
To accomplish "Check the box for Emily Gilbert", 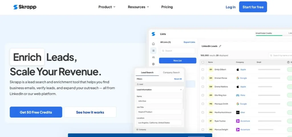I will tap(203, 69).
